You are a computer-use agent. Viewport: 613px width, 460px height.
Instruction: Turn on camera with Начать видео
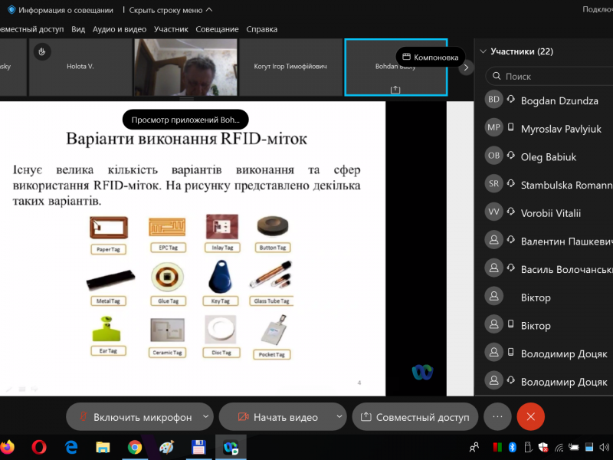277,417
